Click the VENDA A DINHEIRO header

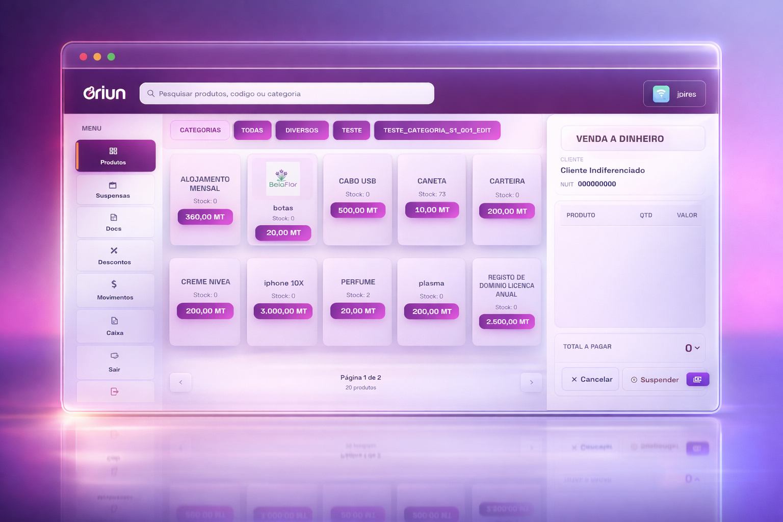click(x=633, y=139)
